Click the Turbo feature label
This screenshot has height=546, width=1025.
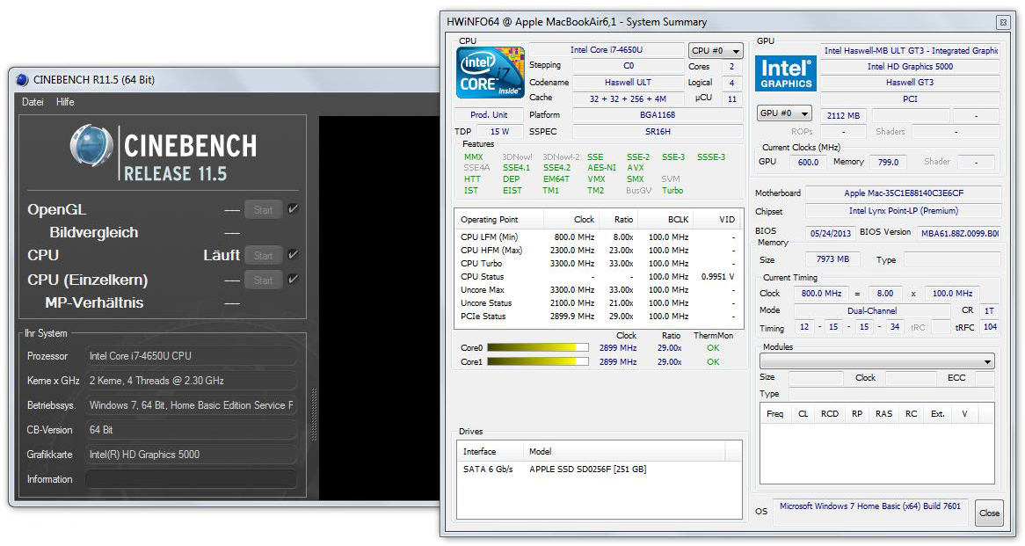(672, 190)
